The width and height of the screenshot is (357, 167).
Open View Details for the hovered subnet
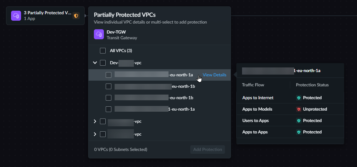click(x=214, y=75)
